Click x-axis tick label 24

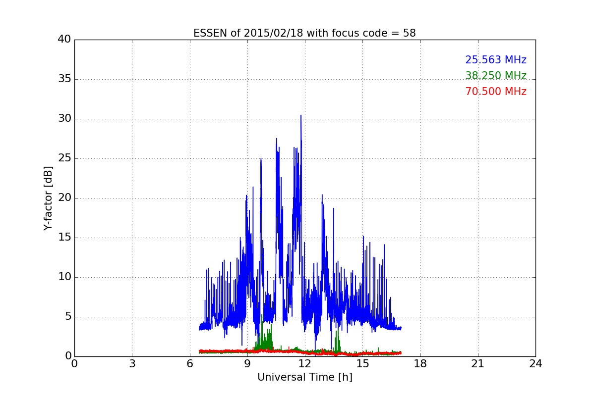pos(535,363)
